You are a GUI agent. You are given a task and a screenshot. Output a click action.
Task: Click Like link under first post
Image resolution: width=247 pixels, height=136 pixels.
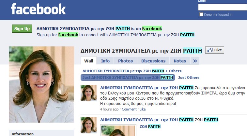tap(143, 109)
